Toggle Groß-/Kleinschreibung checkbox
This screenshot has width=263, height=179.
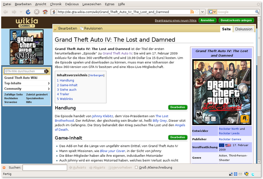pyautogui.click(x=136, y=167)
